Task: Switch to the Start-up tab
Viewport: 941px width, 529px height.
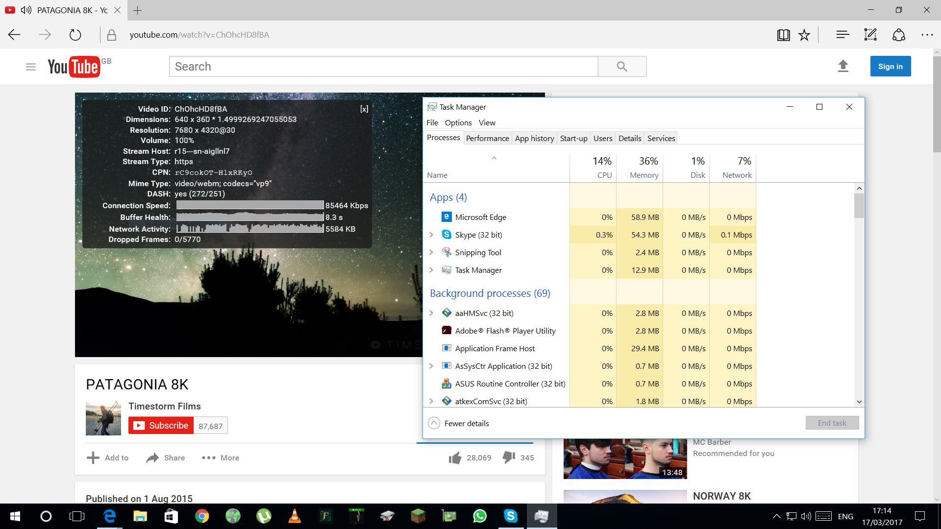Action: tap(574, 138)
